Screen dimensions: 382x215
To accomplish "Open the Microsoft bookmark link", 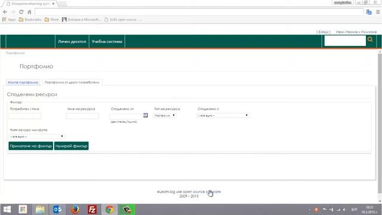I will point(81,20).
